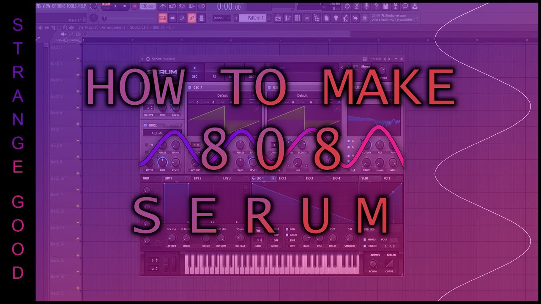The width and height of the screenshot is (541, 304).
Task: Click the portamento CURVE box
Action: point(389,263)
